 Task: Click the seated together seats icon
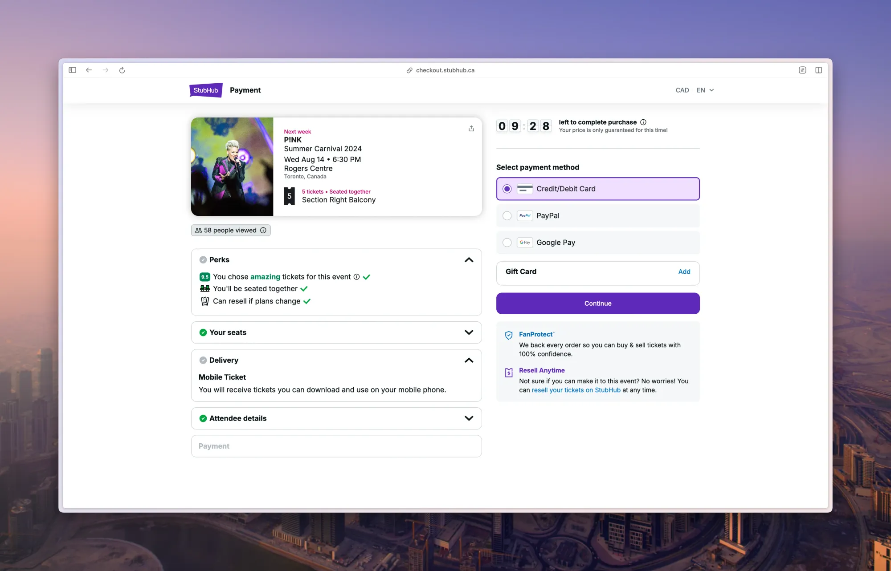click(x=205, y=289)
